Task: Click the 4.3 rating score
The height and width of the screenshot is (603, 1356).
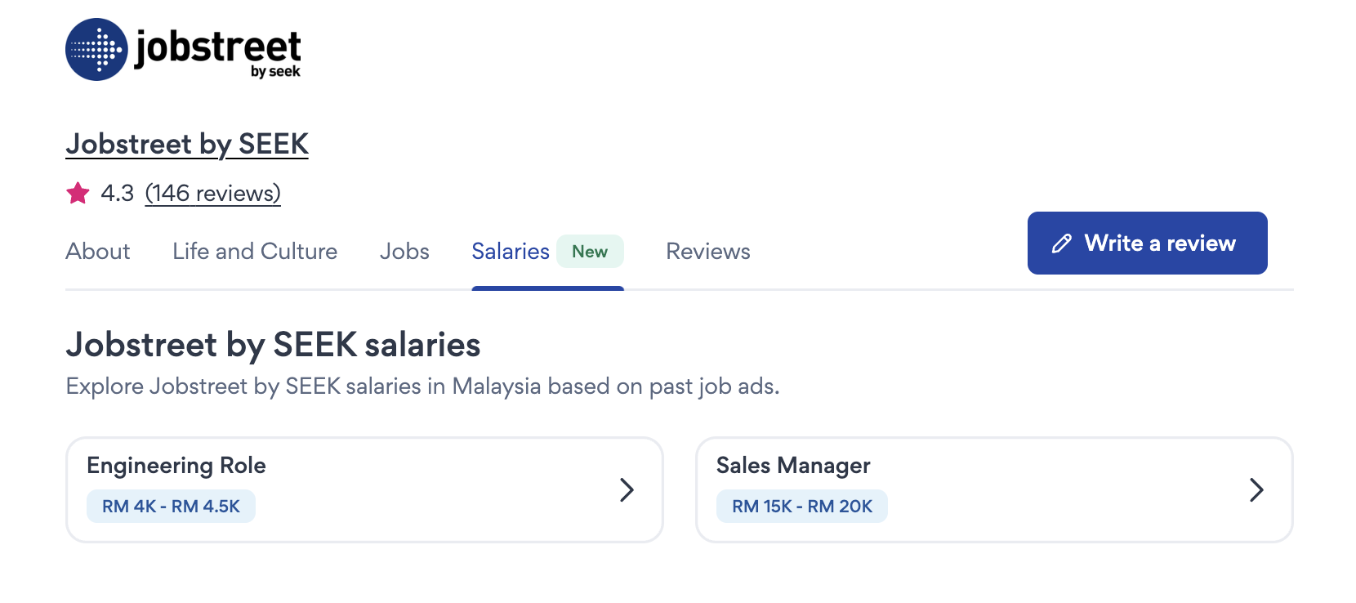Action: pyautogui.click(x=117, y=194)
